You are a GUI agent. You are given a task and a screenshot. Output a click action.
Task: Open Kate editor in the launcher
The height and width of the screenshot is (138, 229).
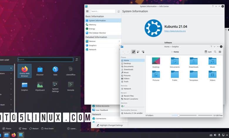click(x=55, y=71)
